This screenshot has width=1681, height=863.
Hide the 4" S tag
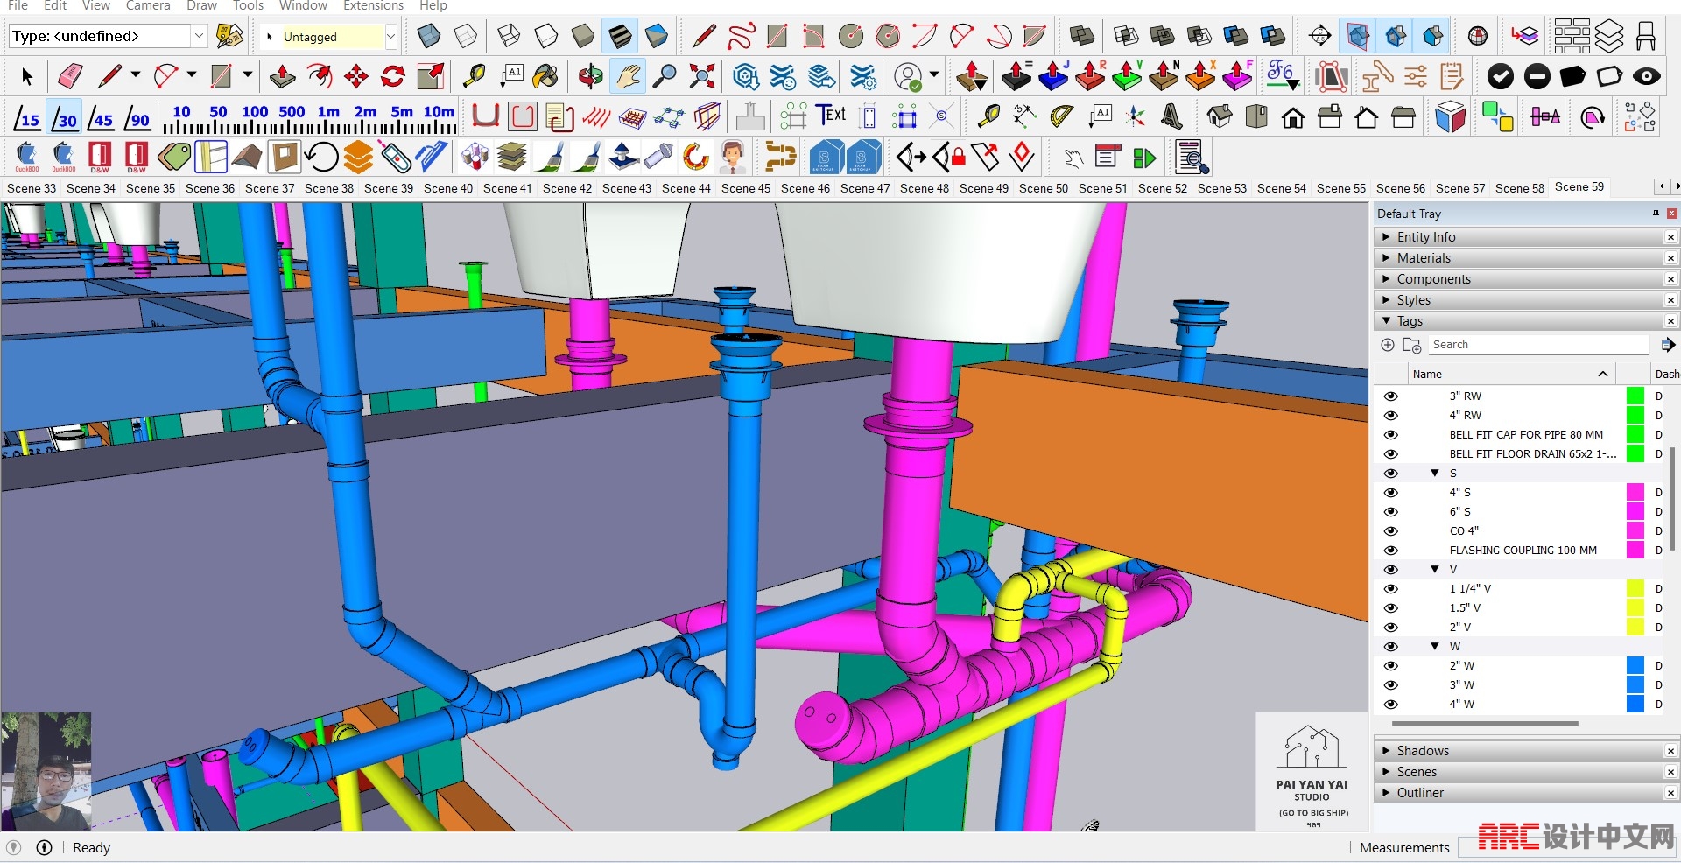(1390, 493)
